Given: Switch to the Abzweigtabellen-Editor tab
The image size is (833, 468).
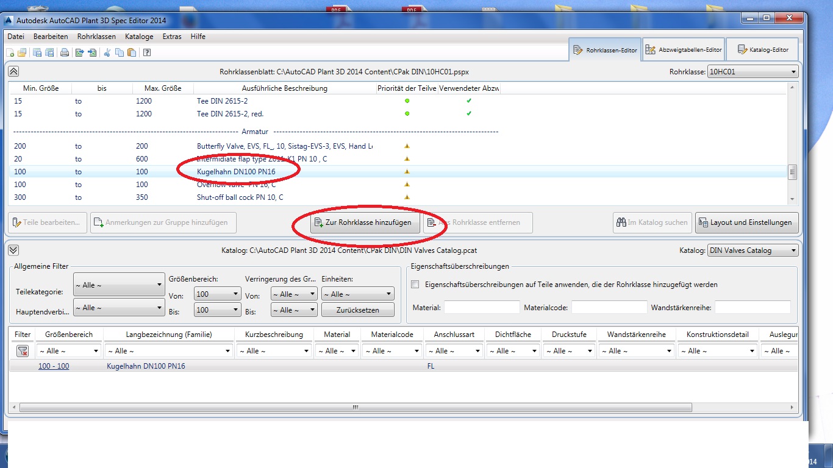Looking at the screenshot, I should click(683, 50).
